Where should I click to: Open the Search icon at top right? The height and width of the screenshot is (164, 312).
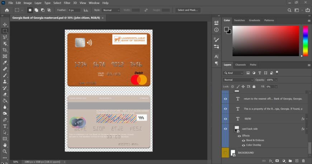click(x=289, y=10)
